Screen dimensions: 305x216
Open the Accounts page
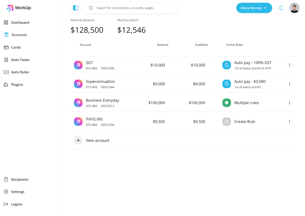(19, 35)
